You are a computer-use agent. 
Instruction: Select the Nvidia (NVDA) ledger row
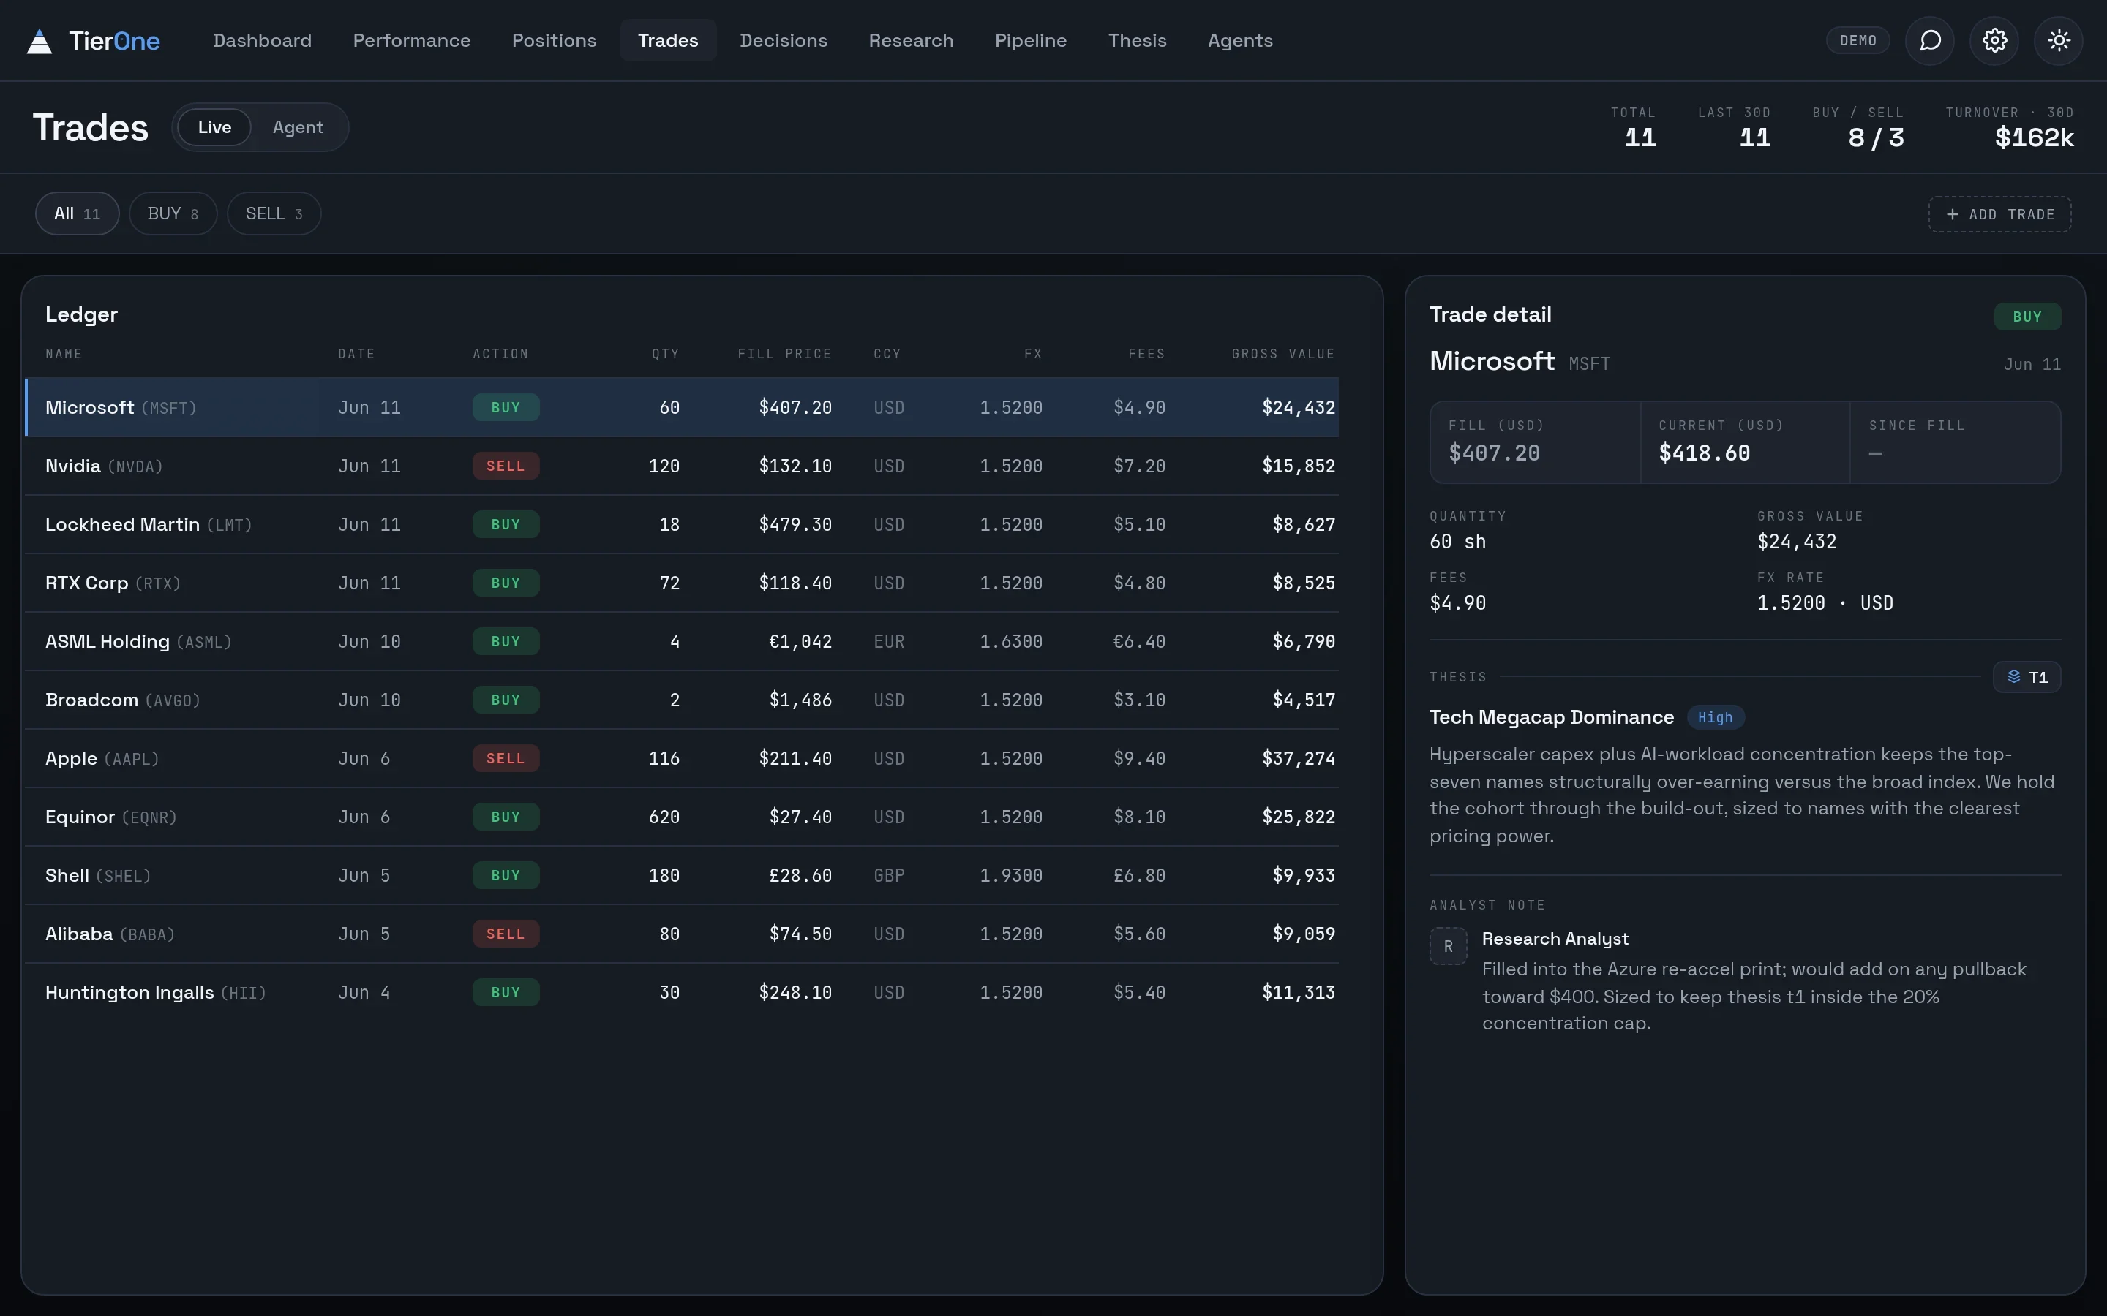682,466
